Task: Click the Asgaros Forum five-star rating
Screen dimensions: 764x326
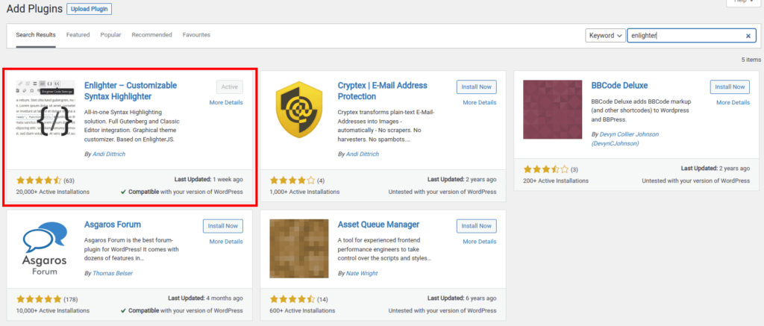Action: click(39, 298)
